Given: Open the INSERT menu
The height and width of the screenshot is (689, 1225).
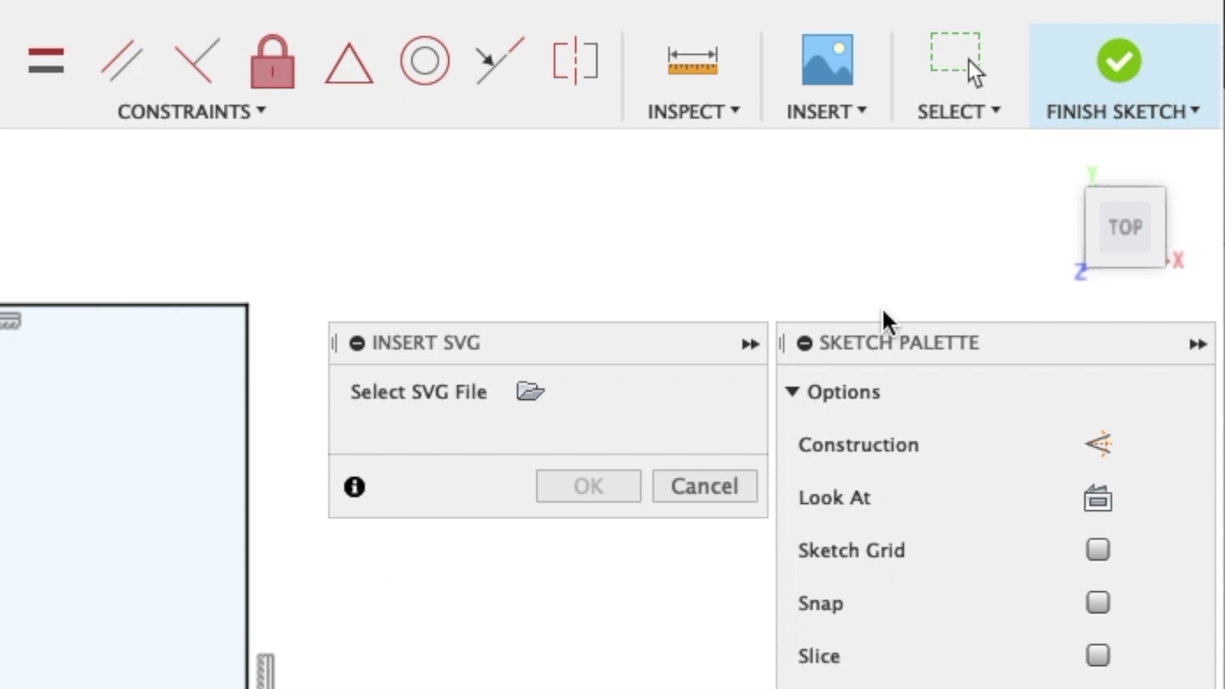Looking at the screenshot, I should click(826, 112).
